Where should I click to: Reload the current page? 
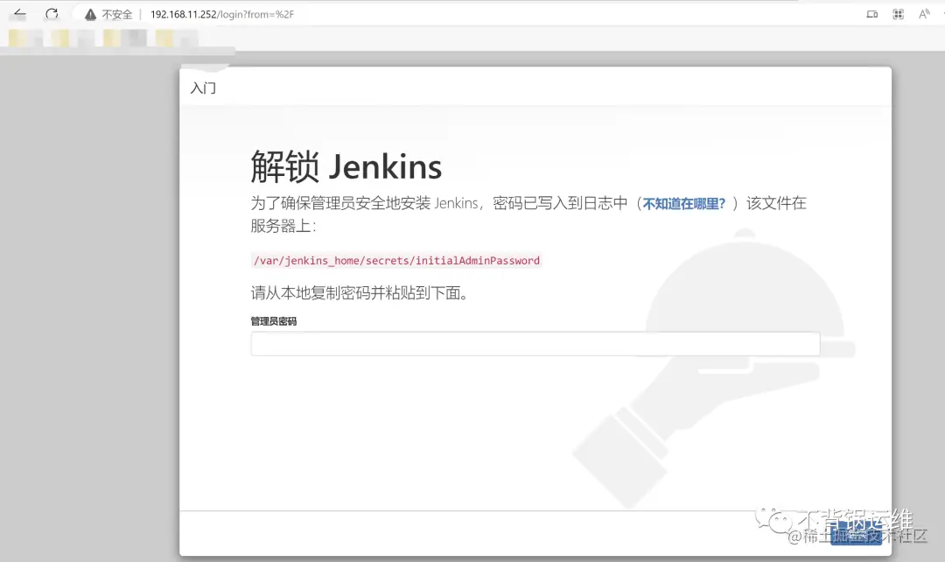pos(52,13)
